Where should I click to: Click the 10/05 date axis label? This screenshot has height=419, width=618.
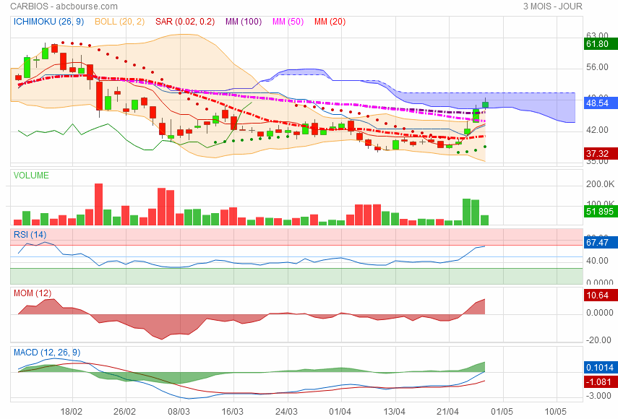point(555,412)
